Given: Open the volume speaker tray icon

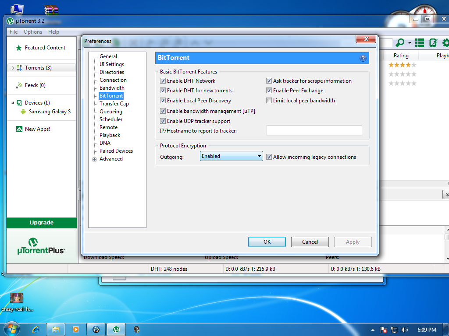Looking at the screenshot, I should (x=405, y=330).
